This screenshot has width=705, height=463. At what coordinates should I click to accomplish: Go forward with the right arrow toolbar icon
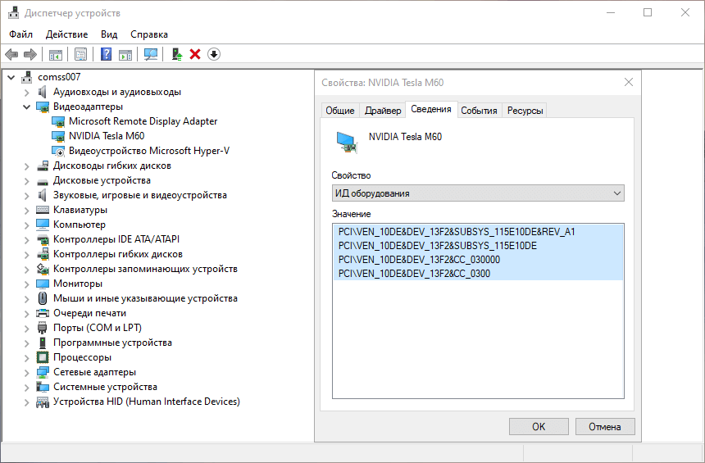coord(30,55)
